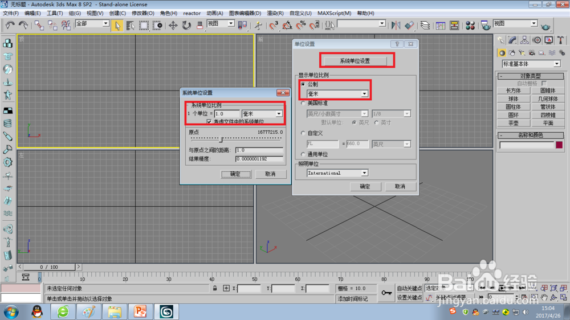570x320 pixels.
Task: Click the Redo arrow in main toolbar
Action: [x=23, y=25]
